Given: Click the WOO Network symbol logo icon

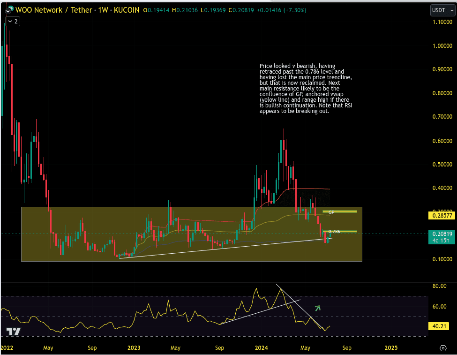Looking at the screenshot, I should click(x=9, y=10).
